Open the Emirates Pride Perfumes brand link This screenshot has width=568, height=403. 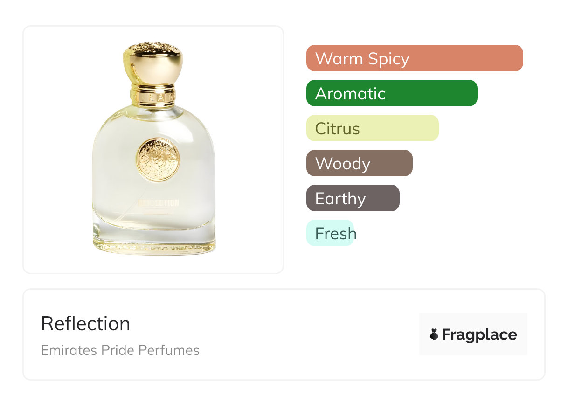[x=120, y=350]
